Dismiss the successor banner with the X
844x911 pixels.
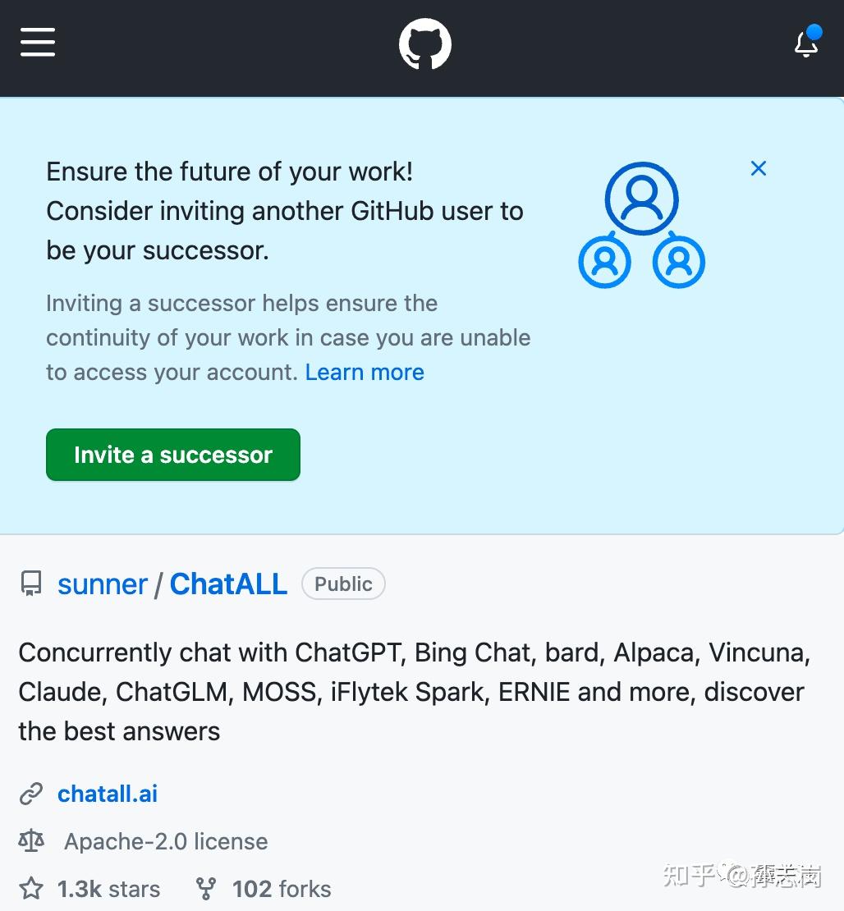click(758, 168)
